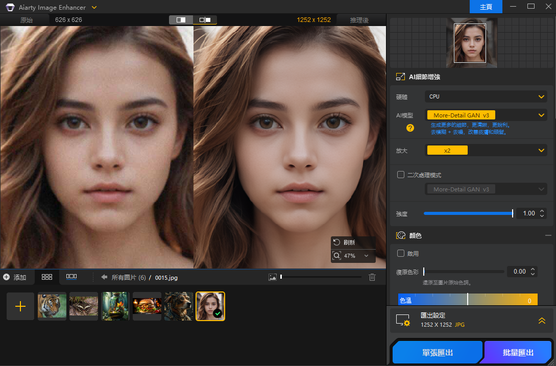Open the 硬體 CPU dropdown
Viewport: 556px width, 366px height.
pyautogui.click(x=485, y=96)
